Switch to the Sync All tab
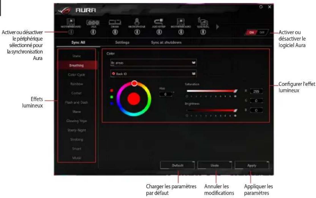The height and width of the screenshot is (198, 316). (x=78, y=42)
